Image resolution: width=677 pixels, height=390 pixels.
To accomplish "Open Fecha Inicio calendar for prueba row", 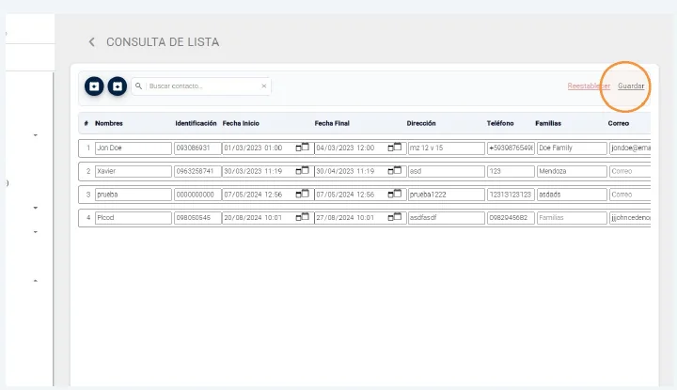I will click(302, 194).
